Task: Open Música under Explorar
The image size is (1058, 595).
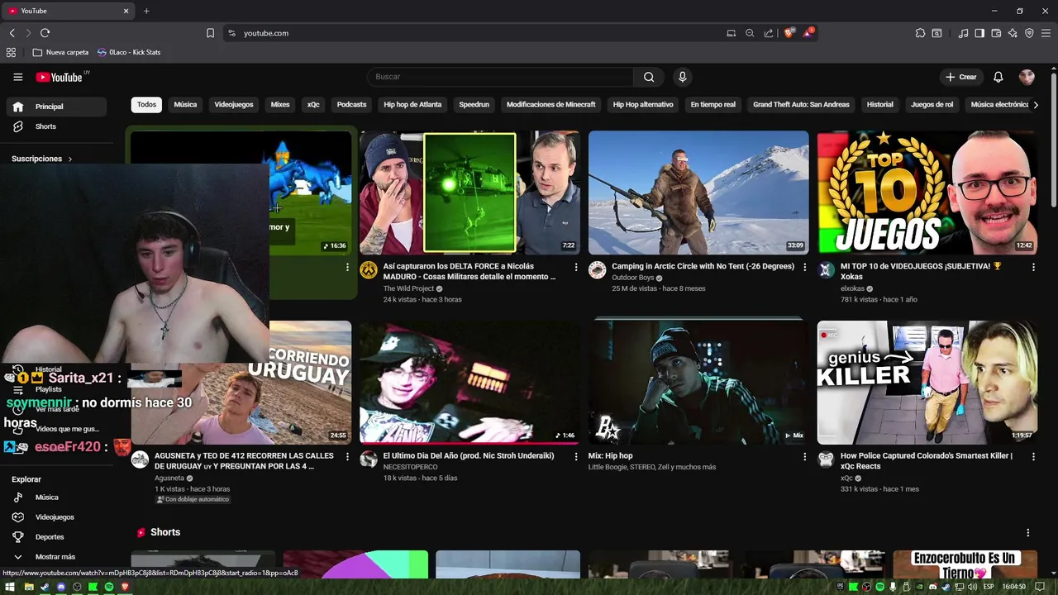Action: 56,497
